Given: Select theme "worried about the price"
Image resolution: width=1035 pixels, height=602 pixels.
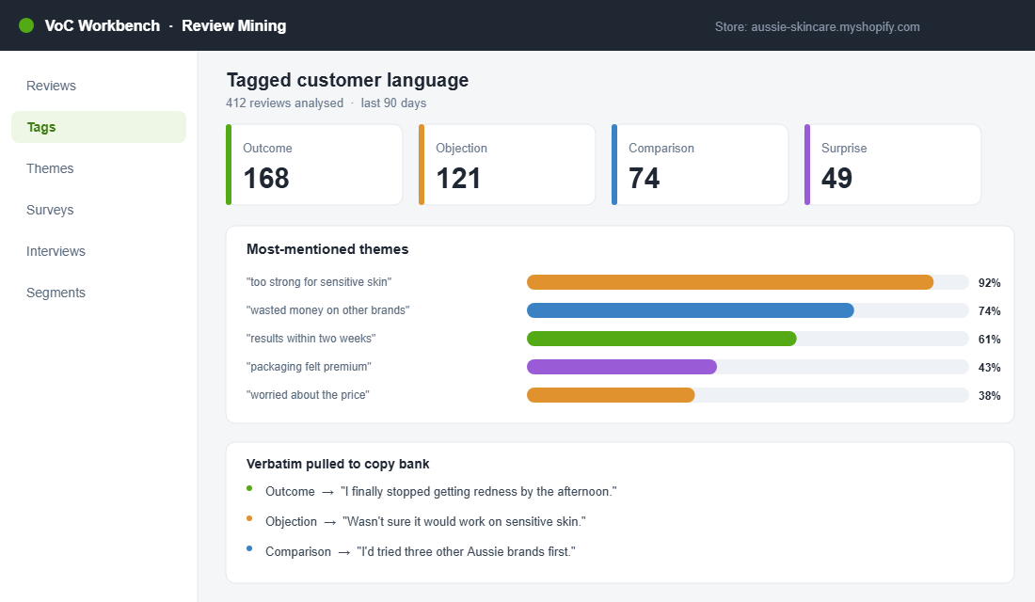Looking at the screenshot, I should (x=308, y=395).
